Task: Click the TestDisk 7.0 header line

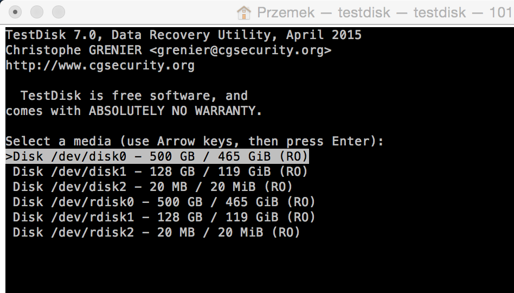Action: [x=184, y=35]
